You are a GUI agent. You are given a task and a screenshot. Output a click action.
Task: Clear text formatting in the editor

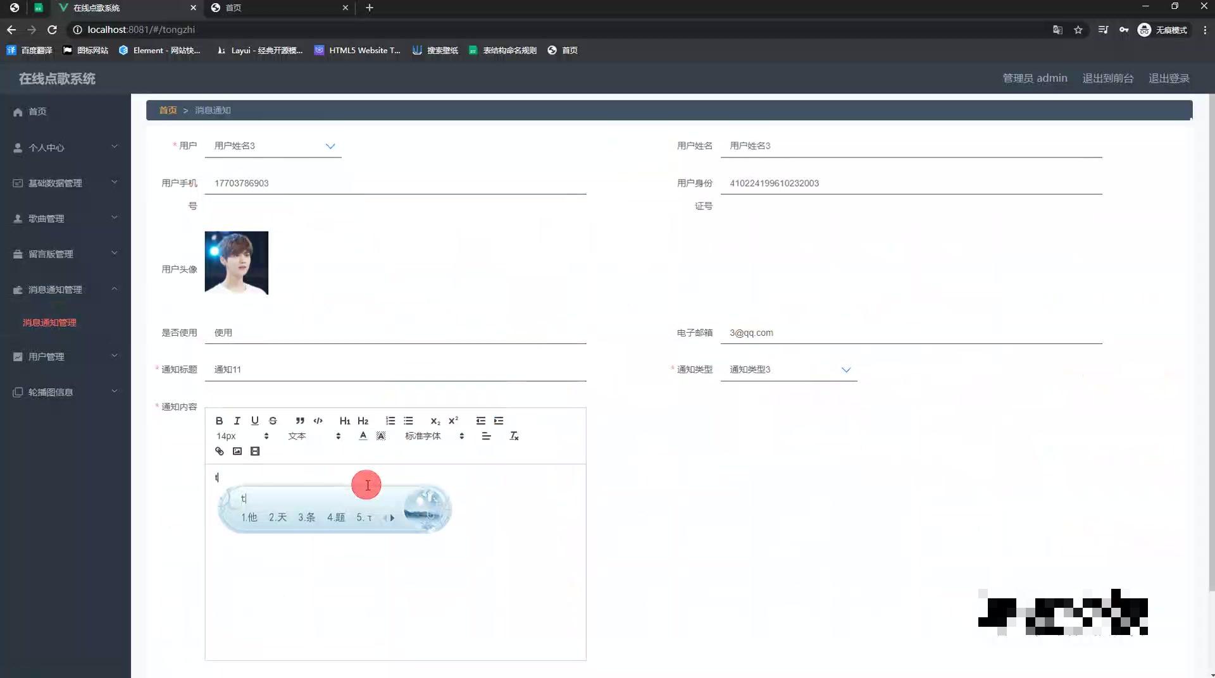click(514, 436)
